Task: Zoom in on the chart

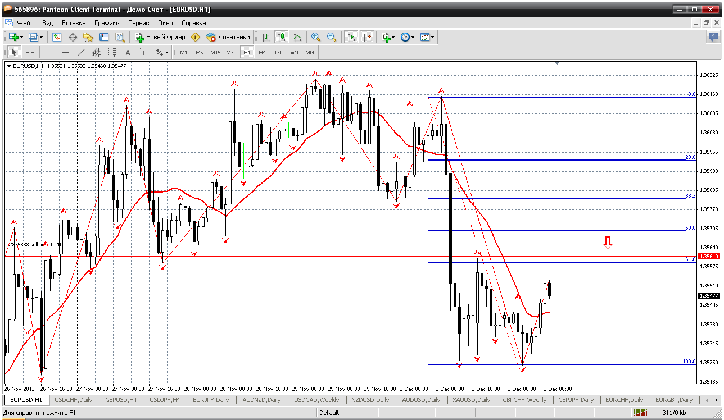Action: point(316,37)
